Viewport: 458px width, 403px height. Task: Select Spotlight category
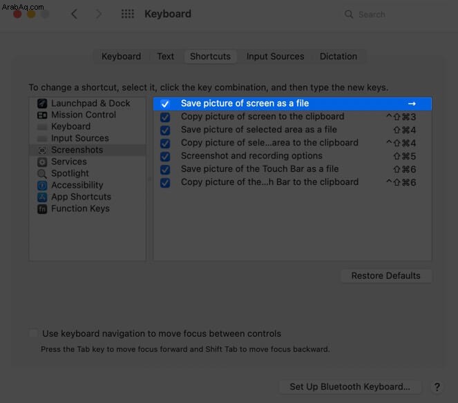[x=88, y=173]
